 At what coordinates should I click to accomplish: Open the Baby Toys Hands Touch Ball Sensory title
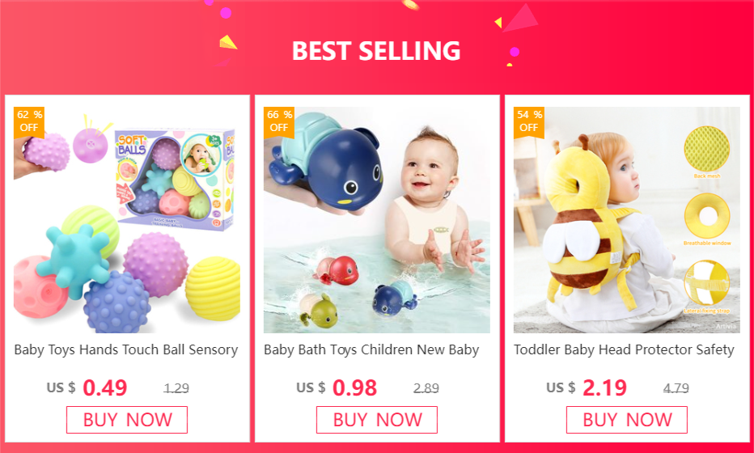tap(126, 350)
